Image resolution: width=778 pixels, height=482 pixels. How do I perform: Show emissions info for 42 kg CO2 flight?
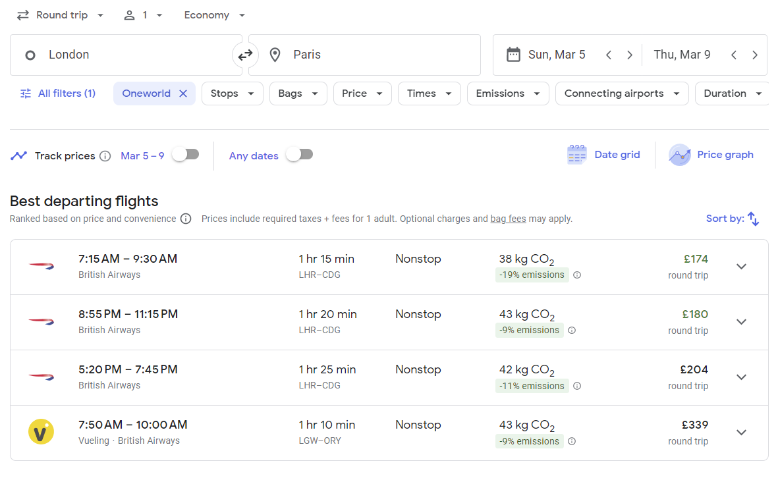[577, 386]
